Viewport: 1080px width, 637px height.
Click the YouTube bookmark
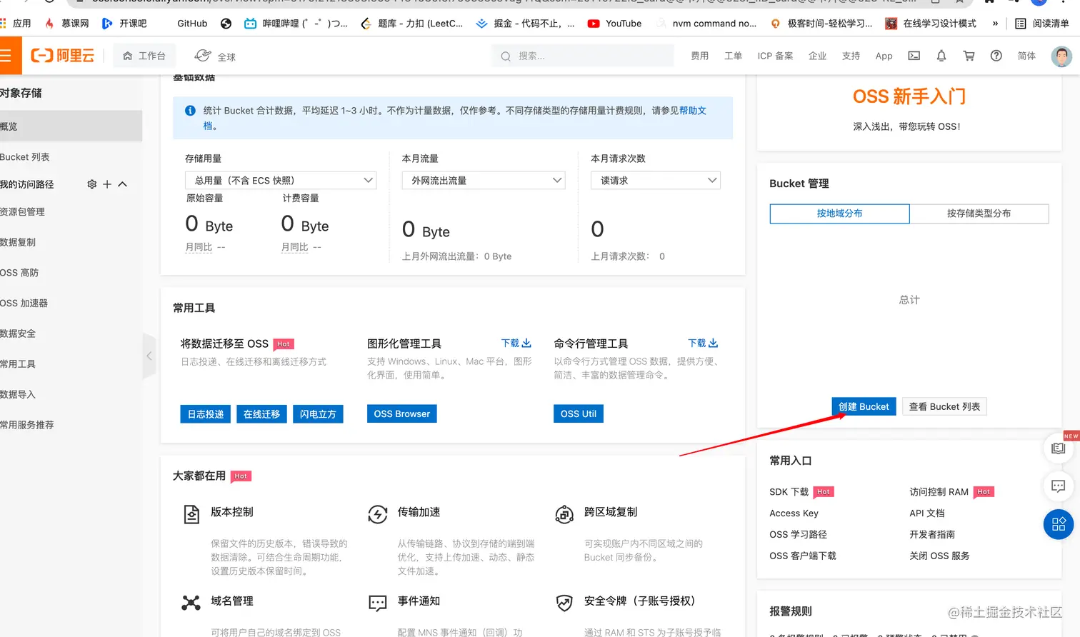[614, 24]
